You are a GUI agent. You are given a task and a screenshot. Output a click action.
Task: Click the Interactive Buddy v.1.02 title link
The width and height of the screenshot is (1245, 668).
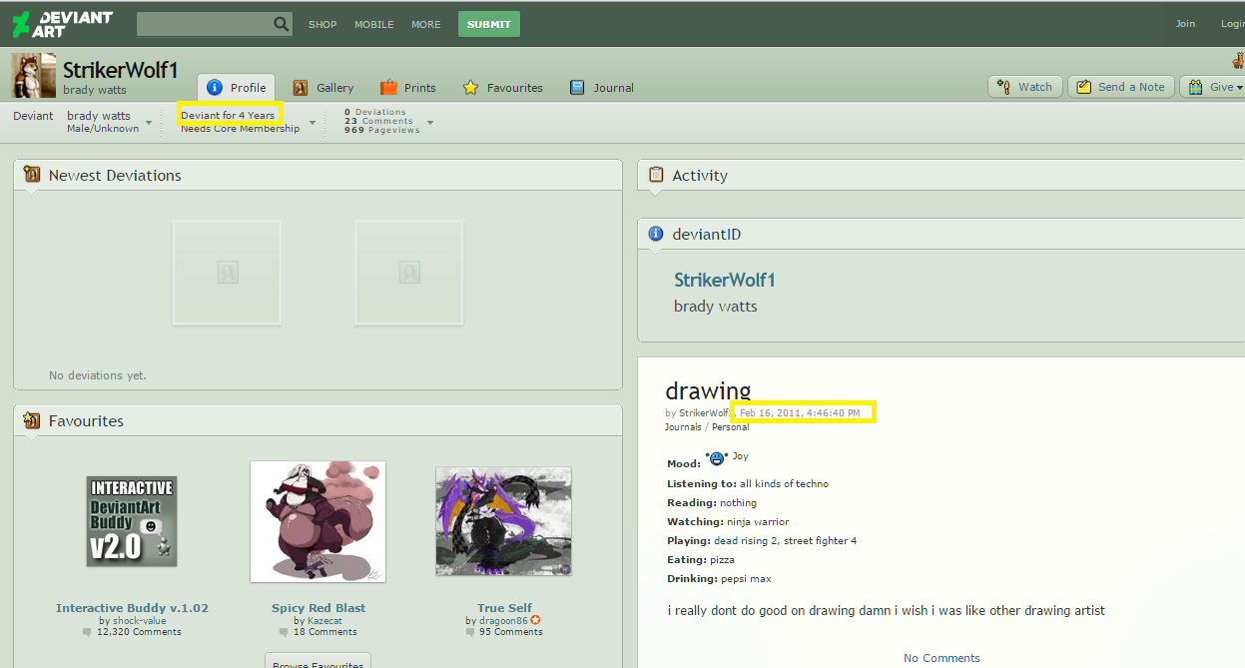(132, 608)
